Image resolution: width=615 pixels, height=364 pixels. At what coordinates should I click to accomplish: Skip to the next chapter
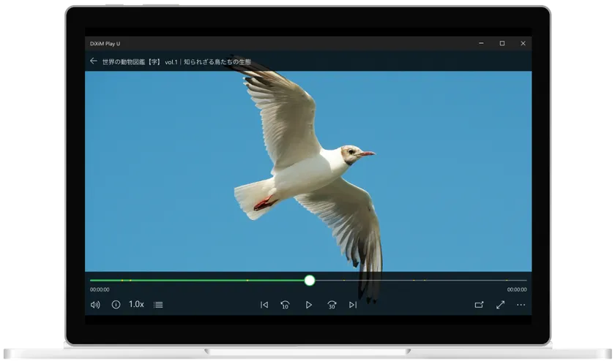[353, 305]
